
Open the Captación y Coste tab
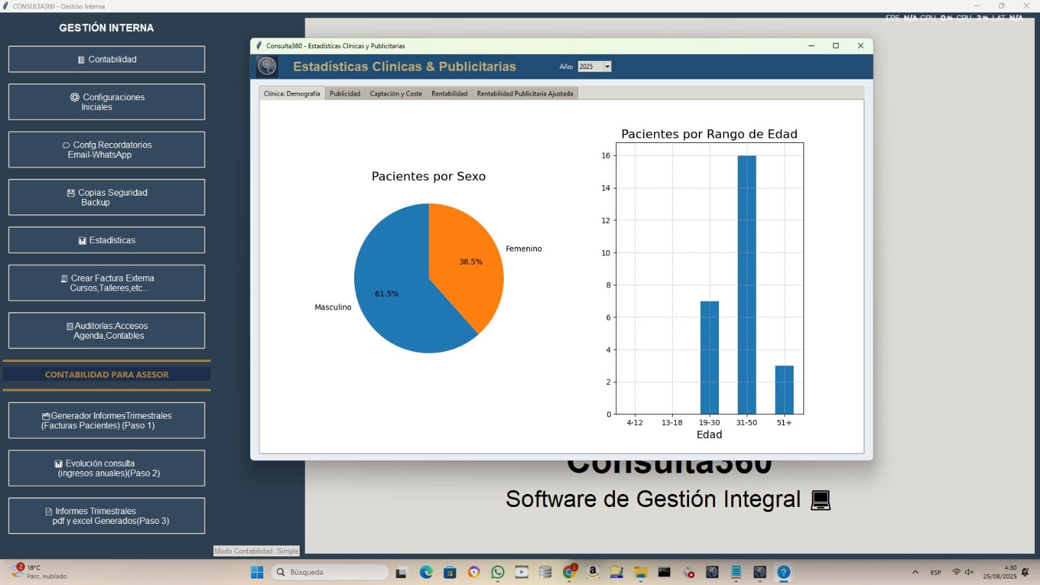coord(396,94)
